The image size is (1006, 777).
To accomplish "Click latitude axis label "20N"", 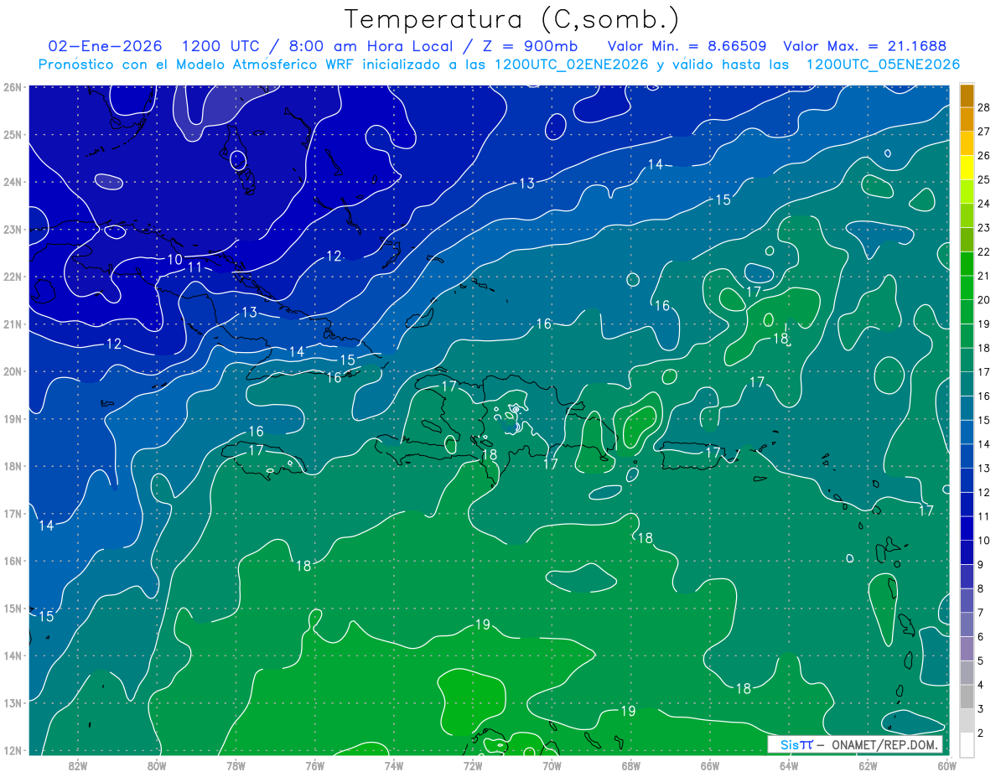I will point(12,371).
